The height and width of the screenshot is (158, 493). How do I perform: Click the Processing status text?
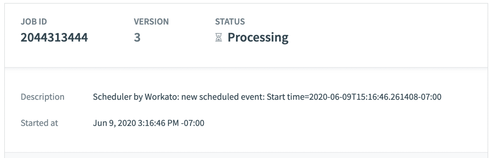coord(258,38)
